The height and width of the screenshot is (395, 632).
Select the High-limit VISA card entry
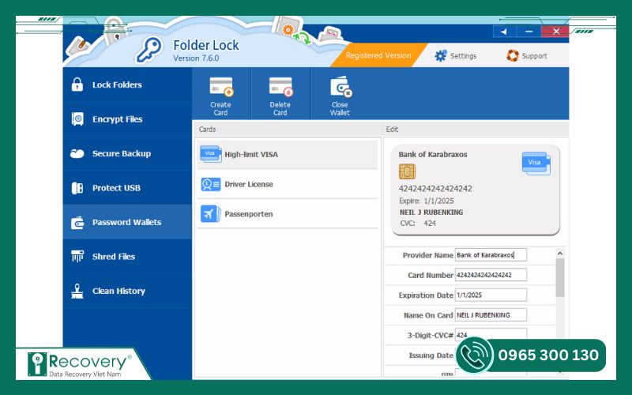coord(288,154)
